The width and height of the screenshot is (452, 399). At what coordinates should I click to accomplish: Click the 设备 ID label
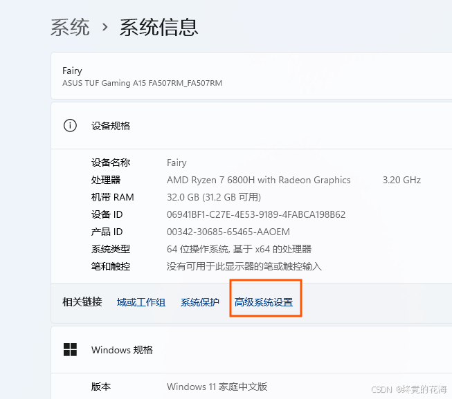[x=107, y=214]
